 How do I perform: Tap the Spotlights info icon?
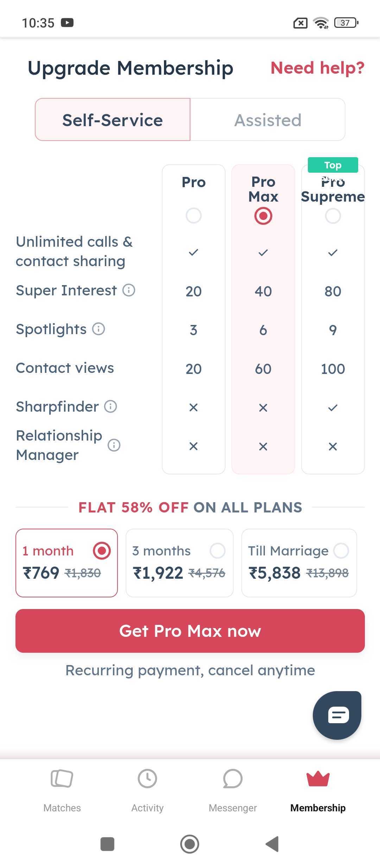(99, 329)
